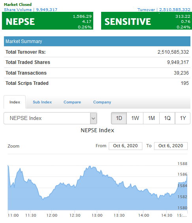Click the Total Turnover Rs: label
Viewport: 192px width, 223px height.
point(25,52)
